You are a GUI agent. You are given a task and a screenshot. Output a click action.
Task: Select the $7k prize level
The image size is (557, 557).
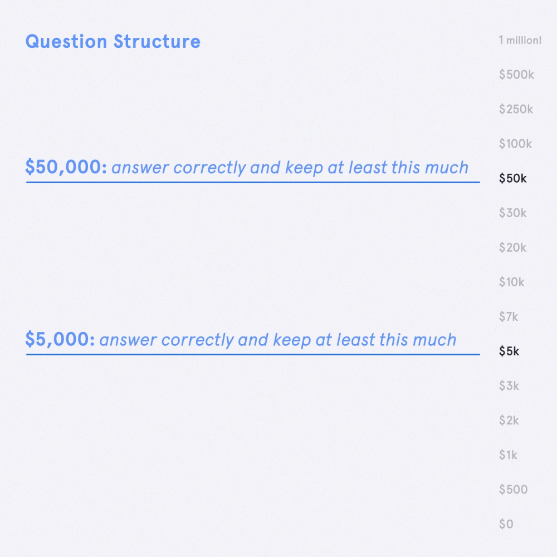pyautogui.click(x=509, y=316)
